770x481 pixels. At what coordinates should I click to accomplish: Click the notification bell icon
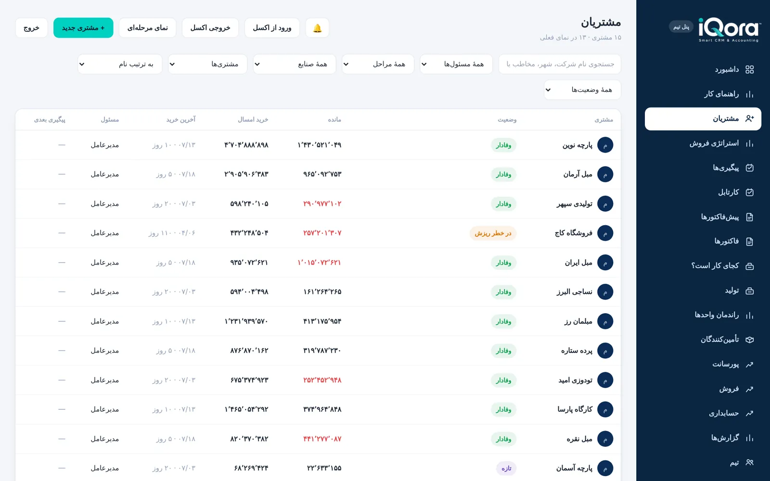pyautogui.click(x=317, y=28)
